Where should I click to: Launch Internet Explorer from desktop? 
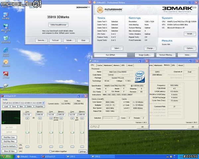[x=6, y=52]
